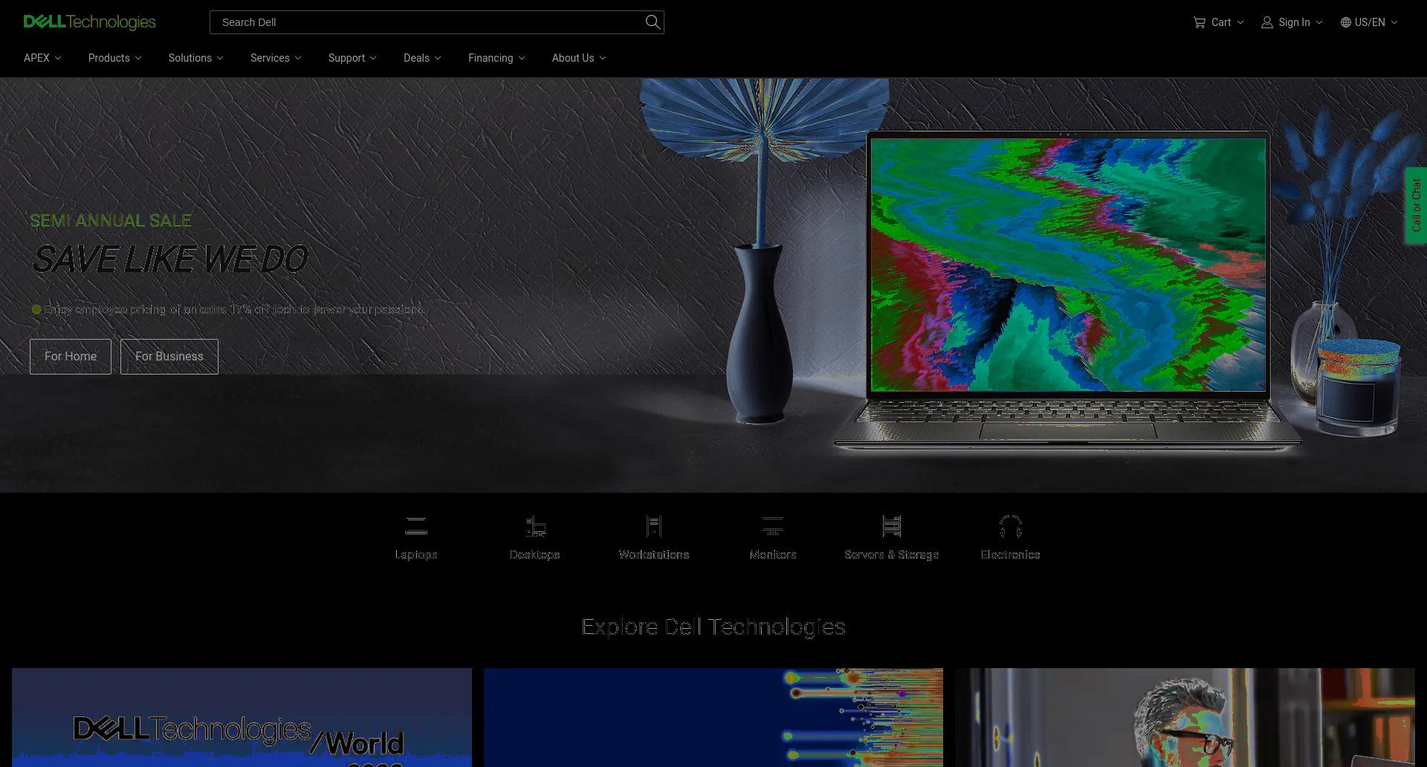Expand the About Us menu
Viewport: 1427px width, 767px height.
coord(579,58)
